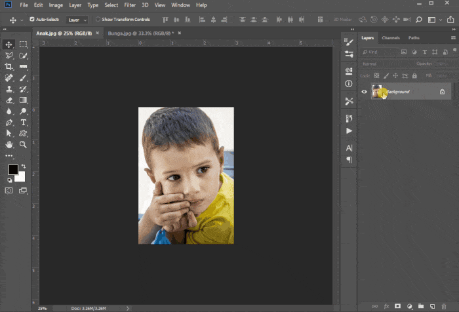Toggle Lock image pixels
This screenshot has width=459, height=312.
tap(386, 76)
